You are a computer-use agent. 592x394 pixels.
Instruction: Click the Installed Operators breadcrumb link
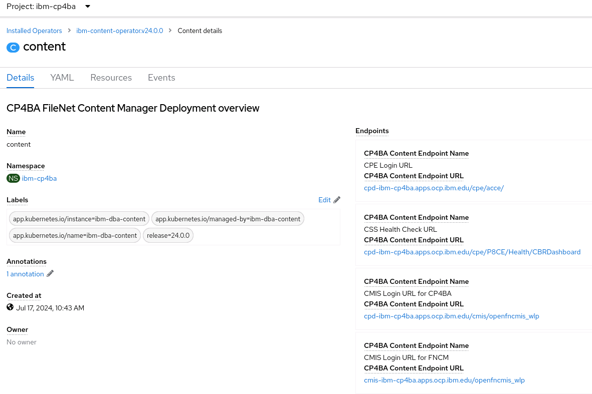34,31
